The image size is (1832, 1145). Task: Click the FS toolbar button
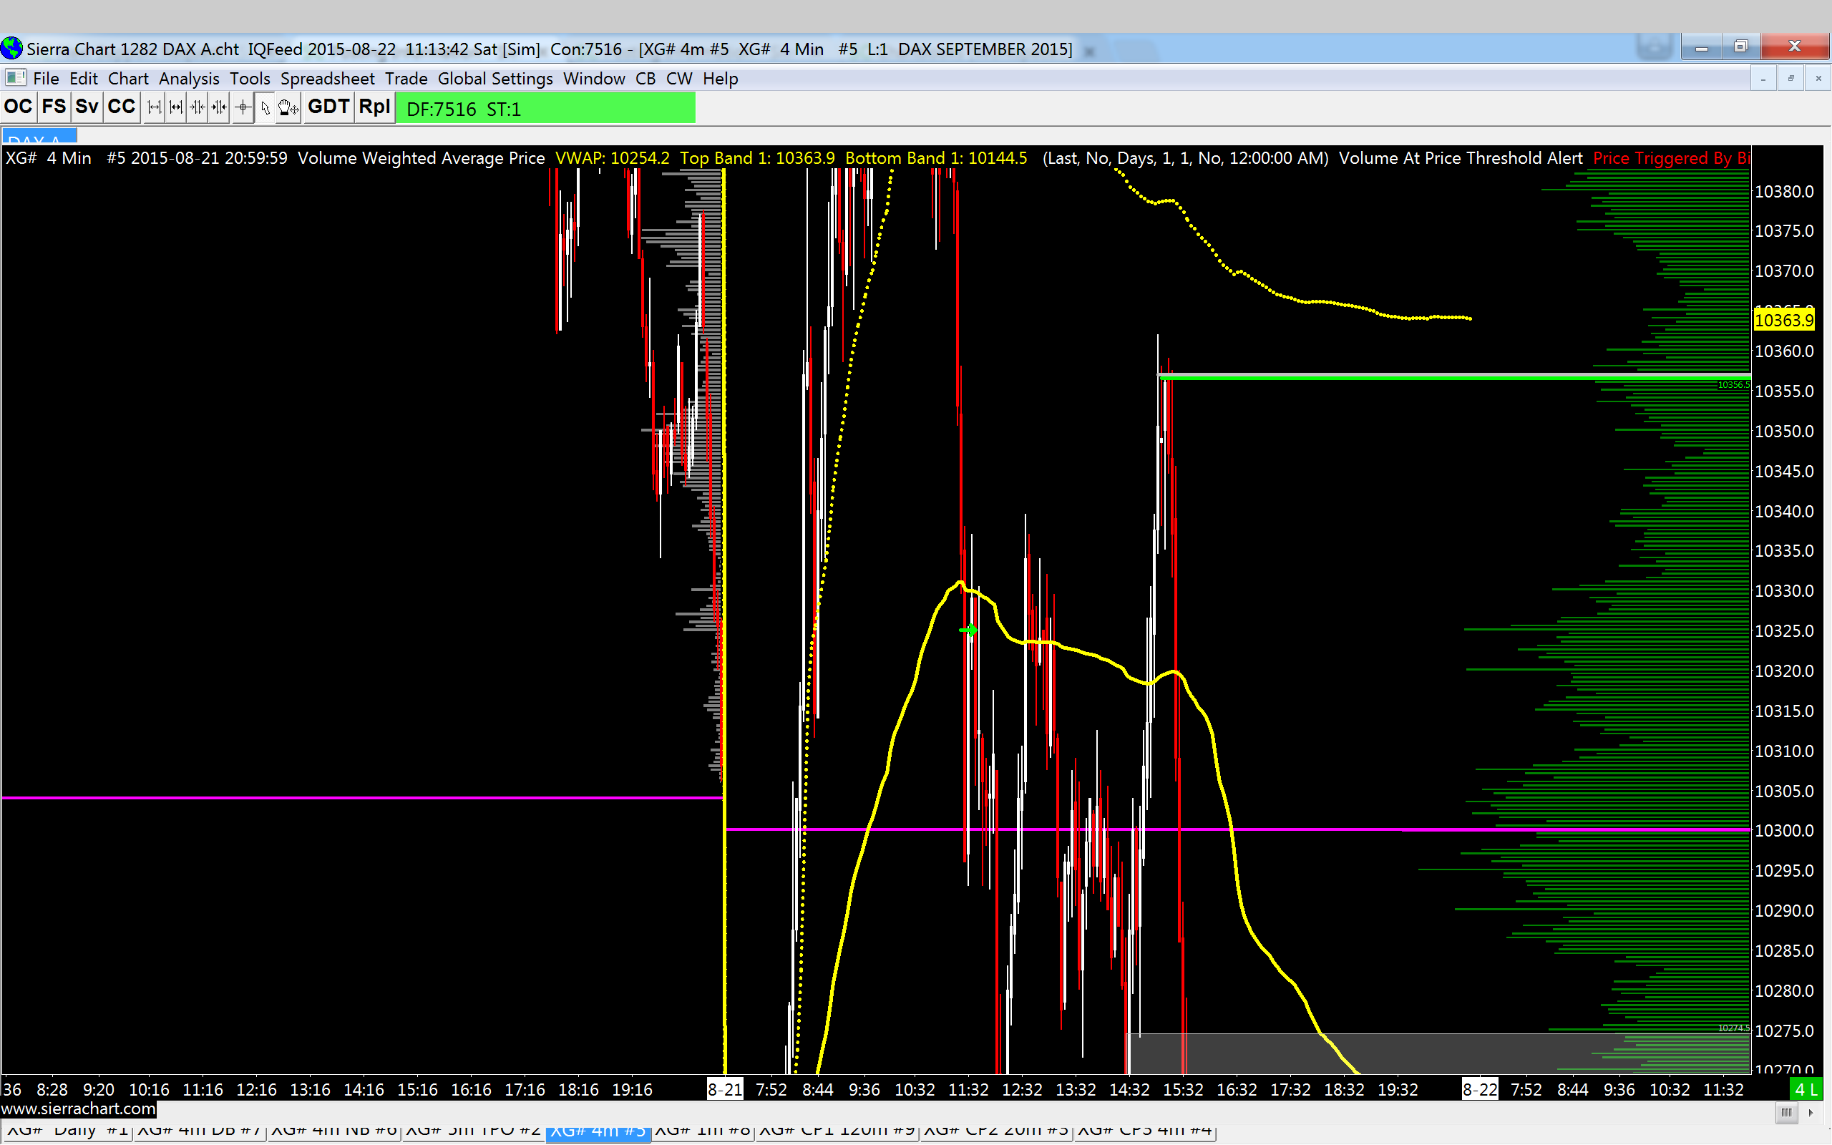point(54,107)
